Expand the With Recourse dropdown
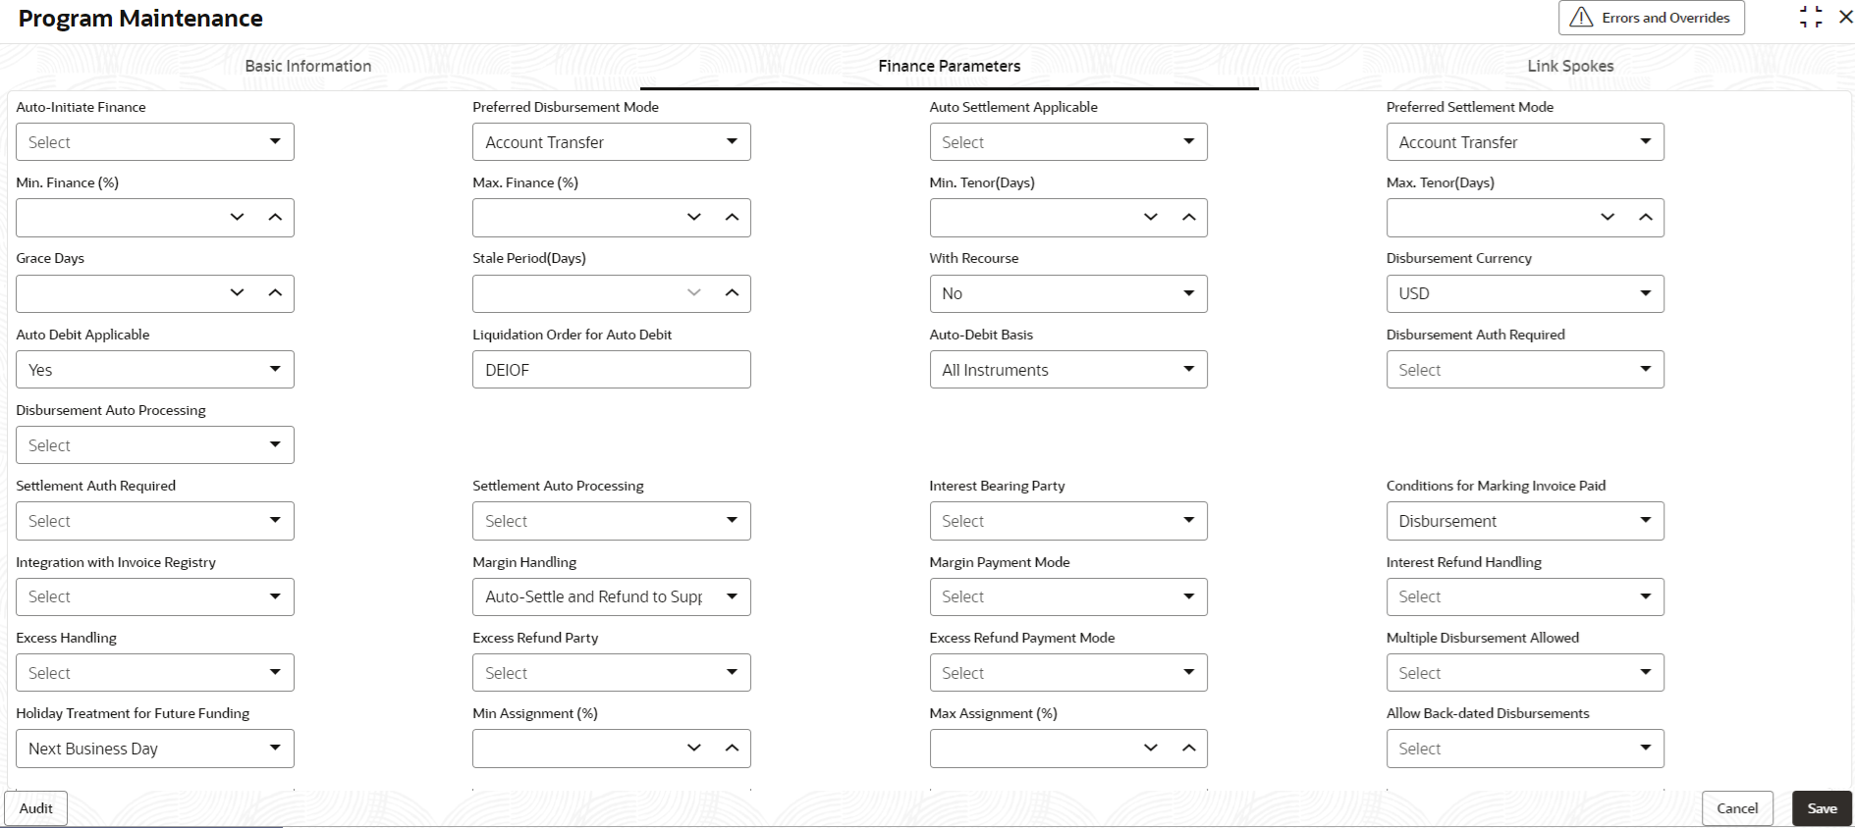 (1068, 293)
